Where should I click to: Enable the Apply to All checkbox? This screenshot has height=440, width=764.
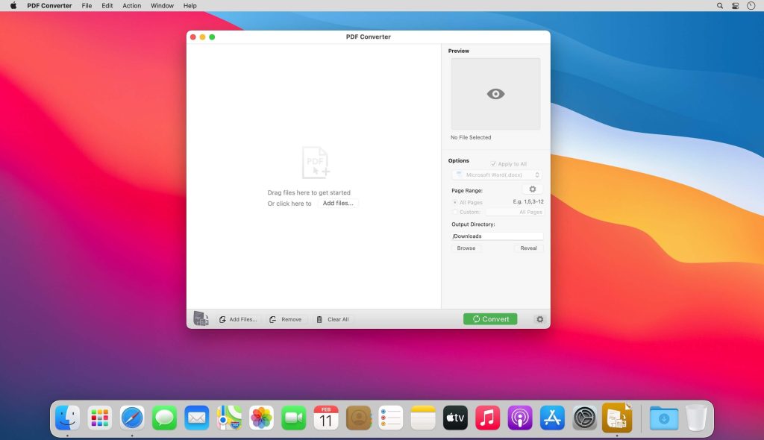click(494, 163)
